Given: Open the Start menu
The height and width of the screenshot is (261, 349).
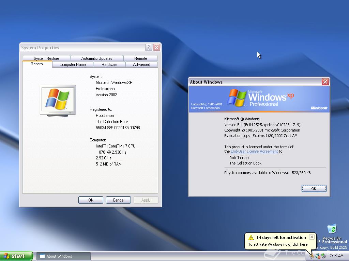Looking at the screenshot, I should pyautogui.click(x=16, y=256).
